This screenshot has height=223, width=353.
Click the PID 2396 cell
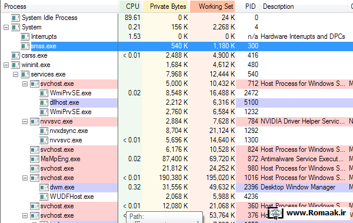[251, 187]
